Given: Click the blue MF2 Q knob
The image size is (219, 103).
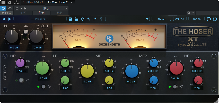Looking at the screenshot, I should [x=154, y=80].
